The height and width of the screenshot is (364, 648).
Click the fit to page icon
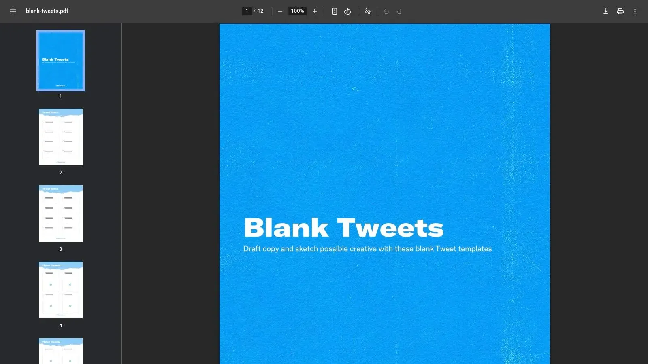click(335, 11)
